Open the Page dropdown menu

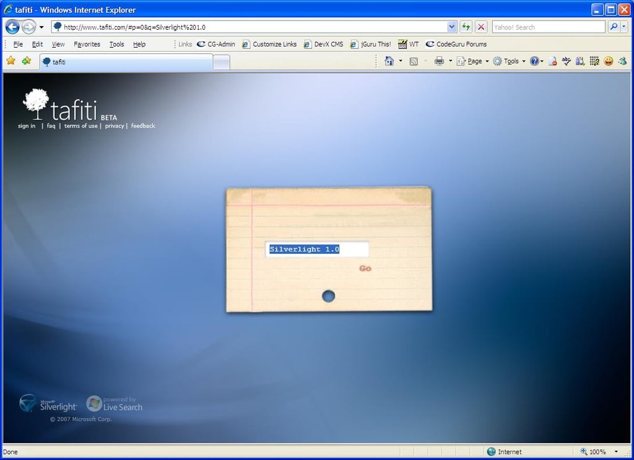click(472, 61)
